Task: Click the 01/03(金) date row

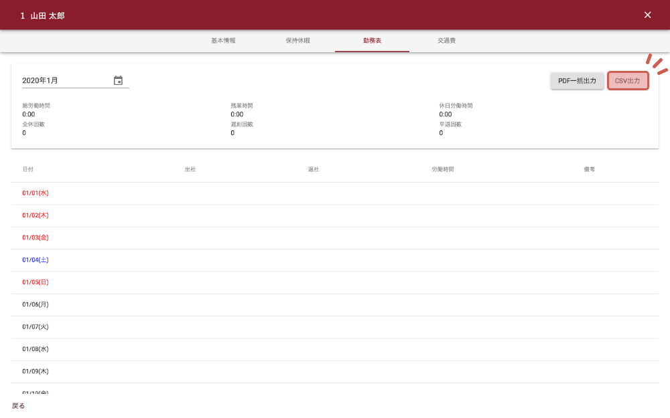Action: pyautogui.click(x=36, y=237)
